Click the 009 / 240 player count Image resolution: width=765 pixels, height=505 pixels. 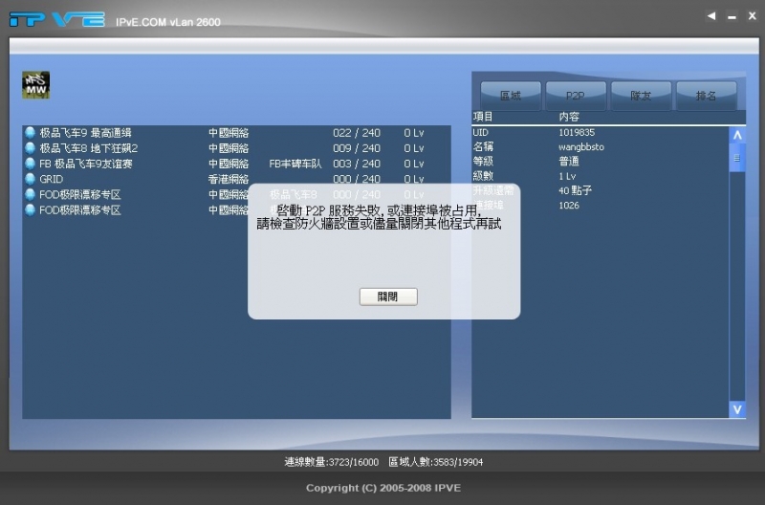(x=357, y=148)
